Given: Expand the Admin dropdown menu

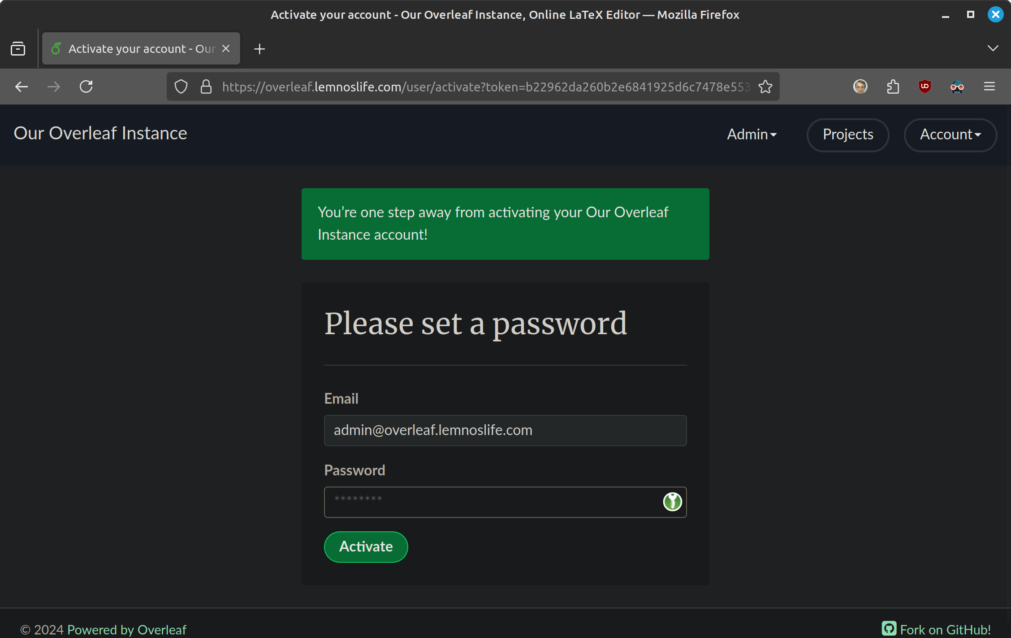Looking at the screenshot, I should [751, 134].
